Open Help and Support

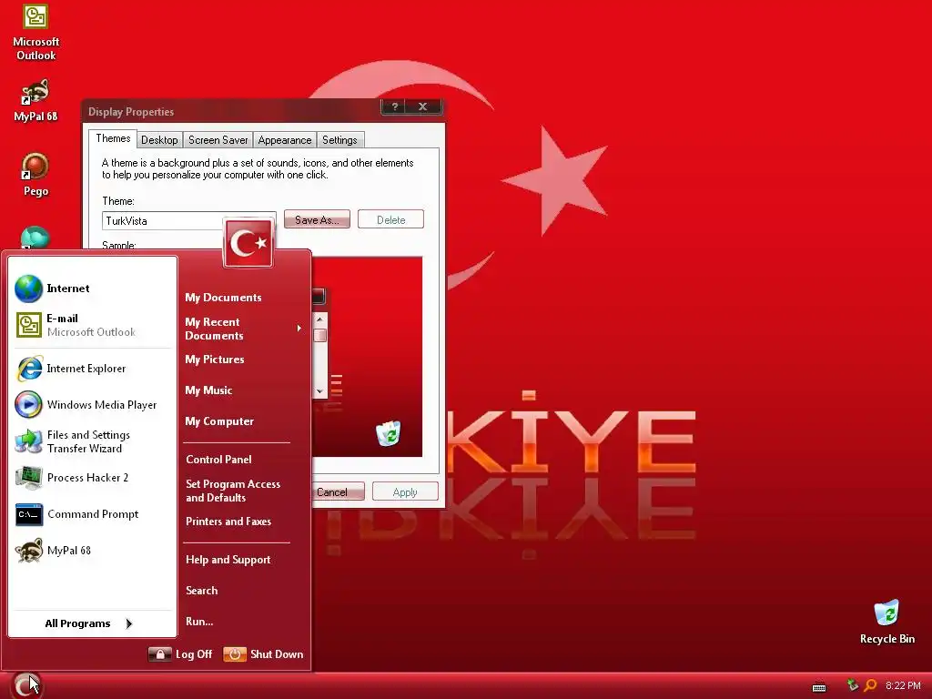point(228,560)
